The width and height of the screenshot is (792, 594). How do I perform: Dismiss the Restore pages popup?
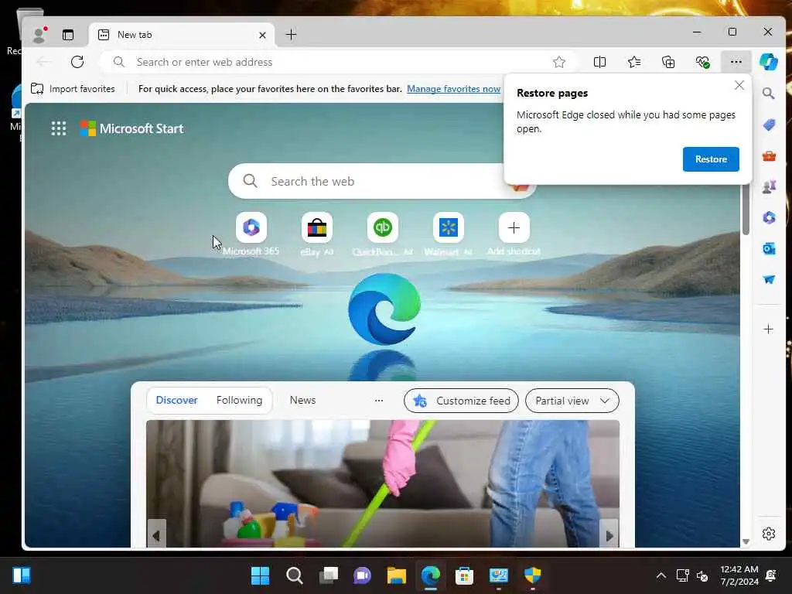(x=739, y=85)
